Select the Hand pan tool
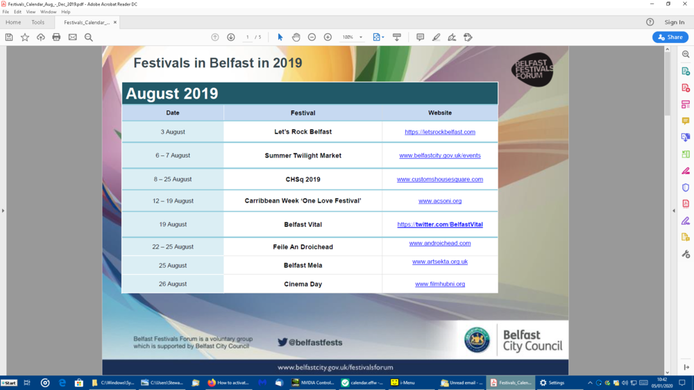Image resolution: width=694 pixels, height=390 pixels. 296,37
